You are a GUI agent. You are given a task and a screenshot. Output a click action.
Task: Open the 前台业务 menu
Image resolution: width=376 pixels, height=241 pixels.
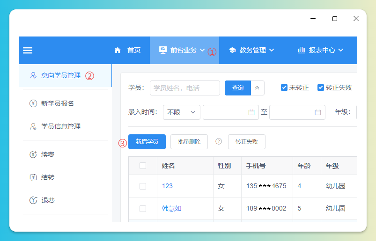184,50
